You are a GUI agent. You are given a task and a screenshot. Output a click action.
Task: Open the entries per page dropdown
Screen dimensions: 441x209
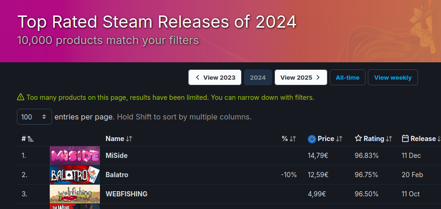pos(34,117)
